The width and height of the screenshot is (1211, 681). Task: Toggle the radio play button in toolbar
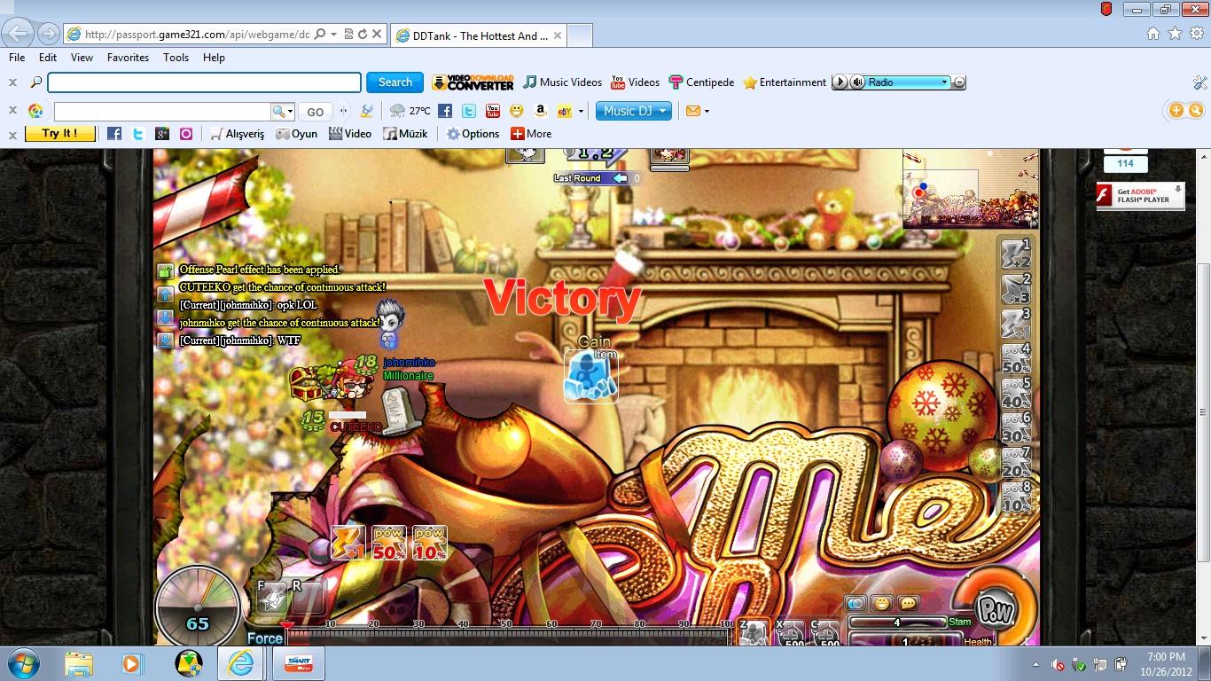click(840, 82)
